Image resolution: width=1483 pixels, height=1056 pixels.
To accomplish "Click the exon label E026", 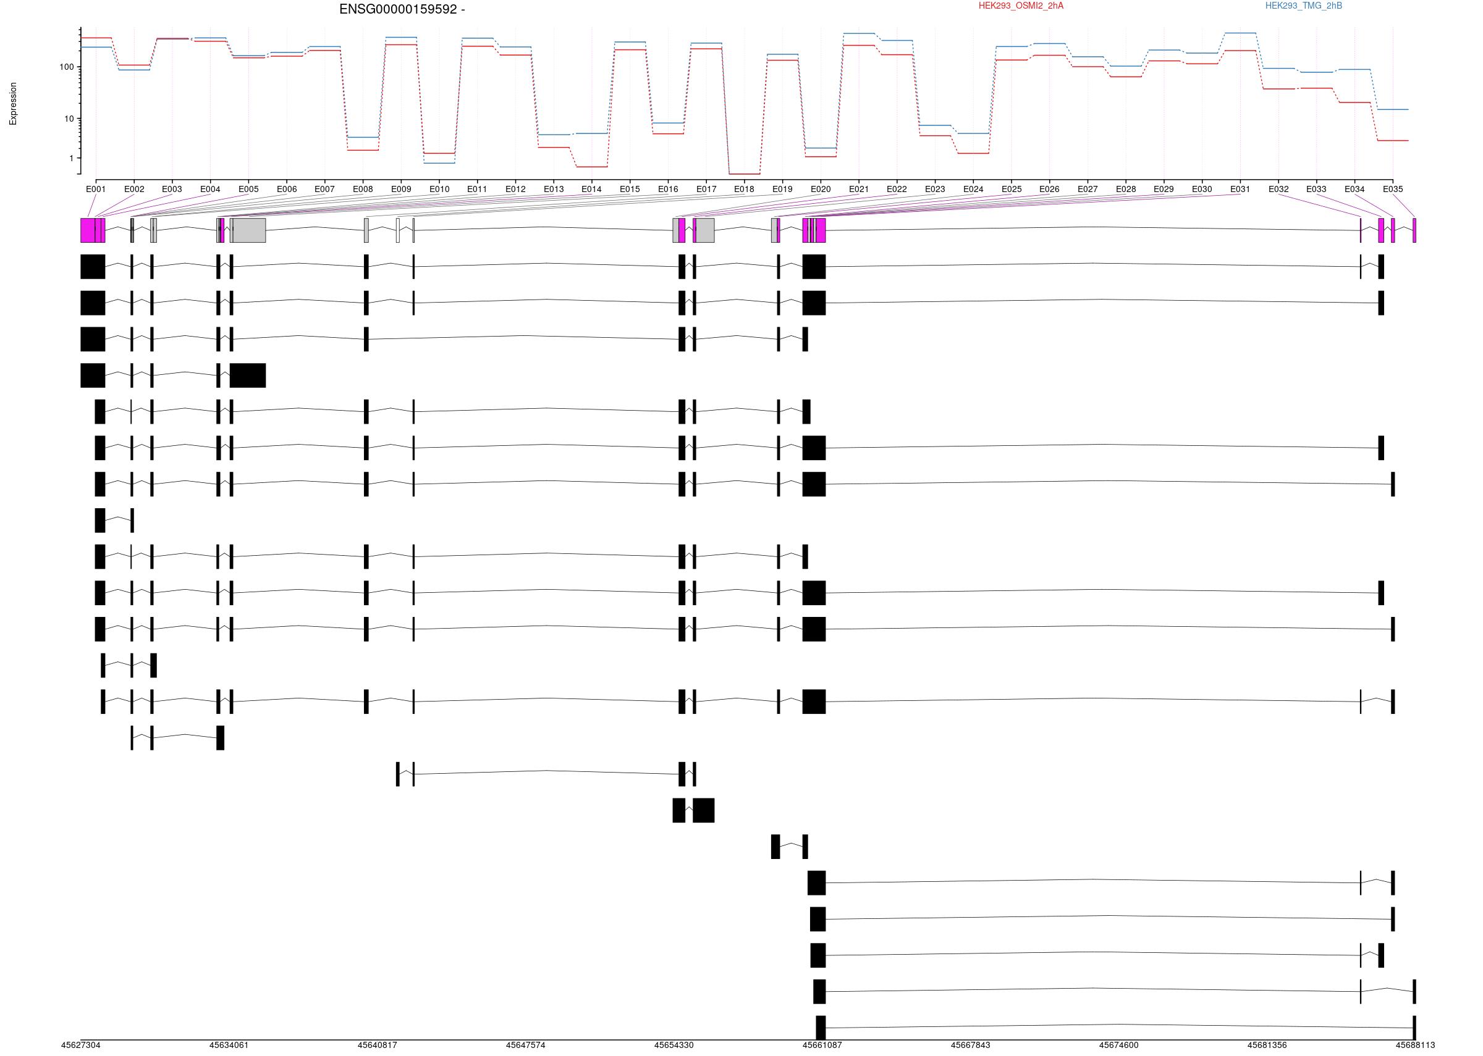I will point(1049,189).
